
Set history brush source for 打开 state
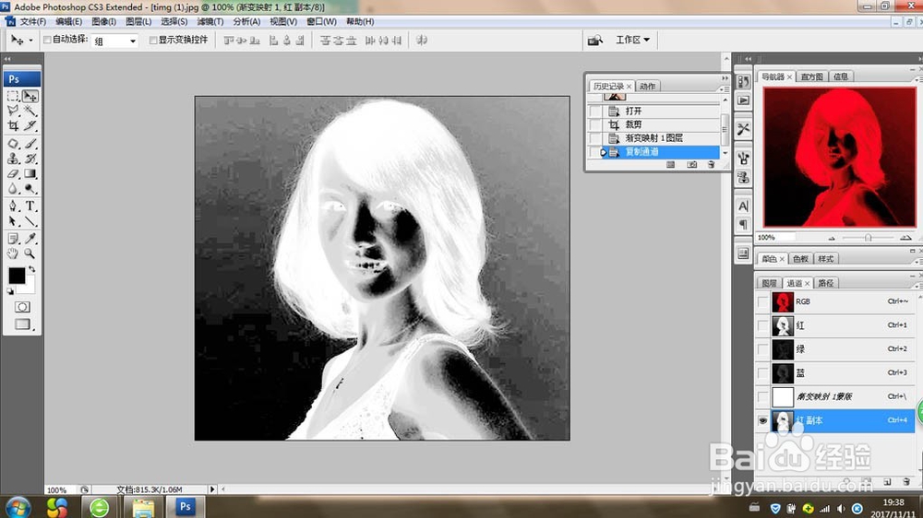pos(595,111)
